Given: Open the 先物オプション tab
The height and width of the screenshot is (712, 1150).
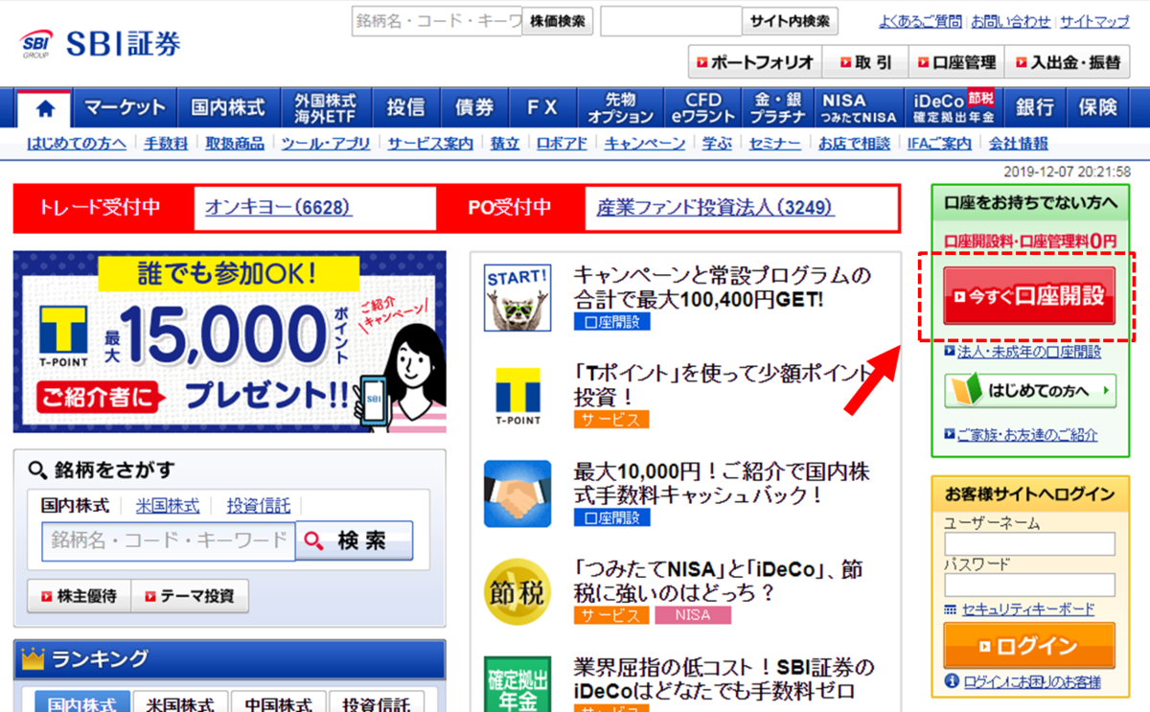Looking at the screenshot, I should pyautogui.click(x=620, y=108).
